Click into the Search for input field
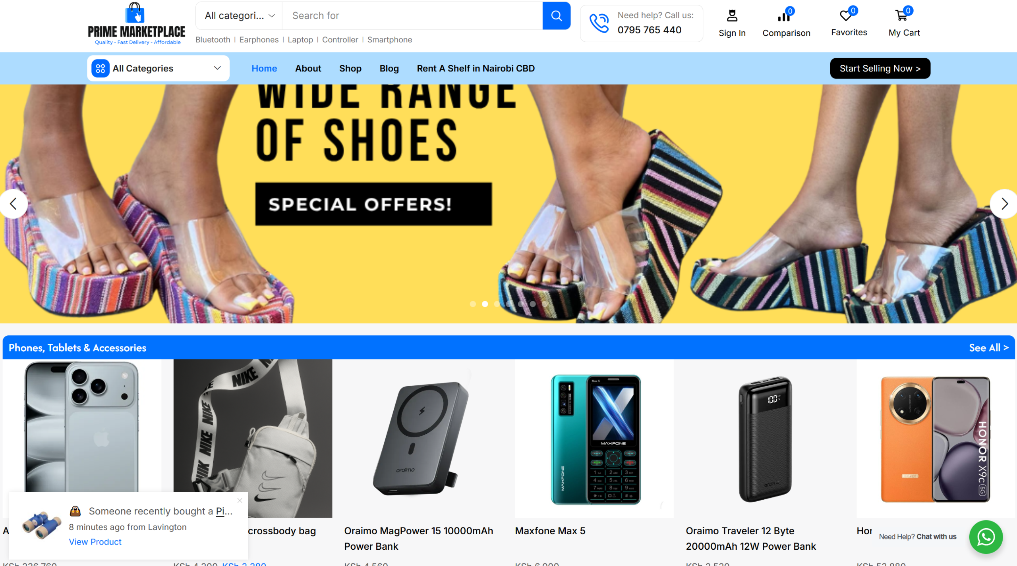 (412, 16)
